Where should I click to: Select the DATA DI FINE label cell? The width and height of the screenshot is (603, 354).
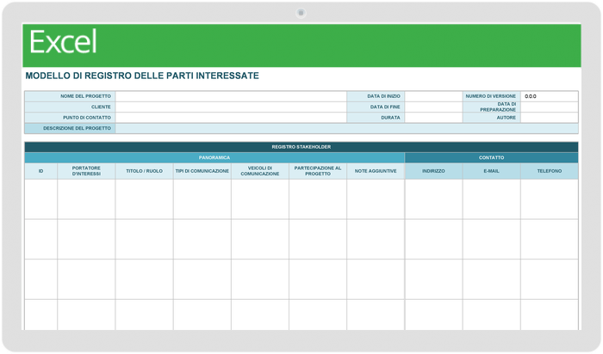[376, 107]
